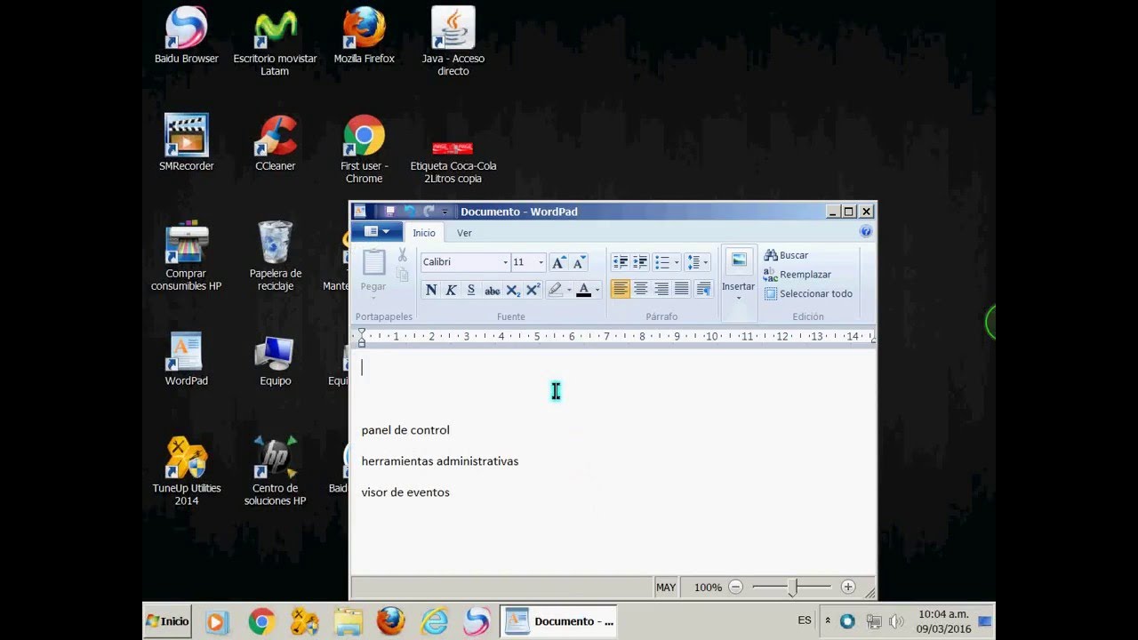Expand the bullet list style arrow
This screenshot has height=640, width=1138.
(677, 262)
